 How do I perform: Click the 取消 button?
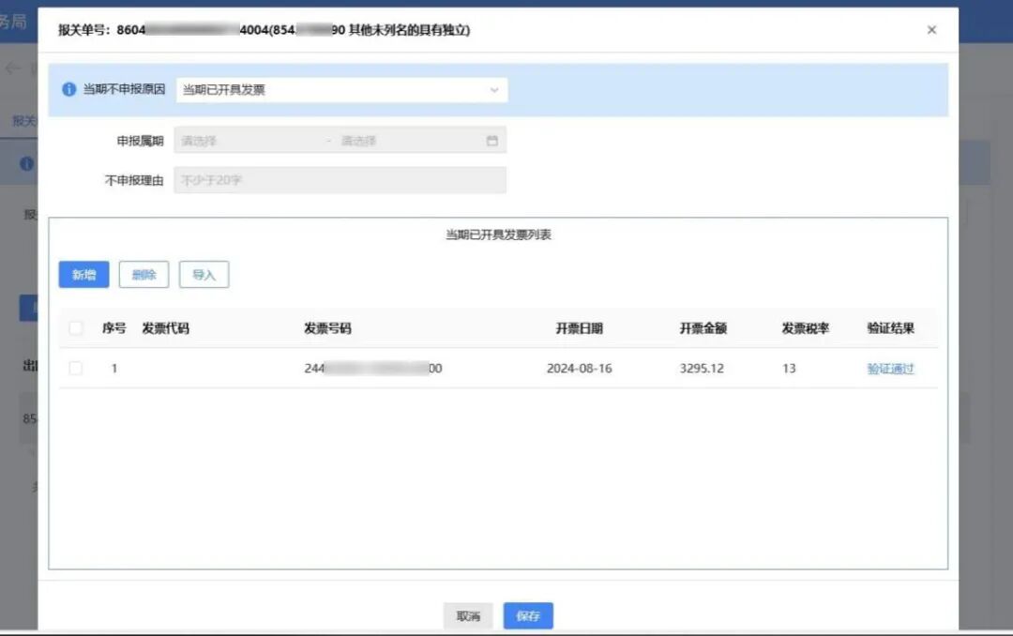pos(468,616)
